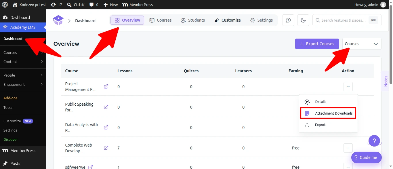Select Attachment Downloads menu entry

point(328,113)
